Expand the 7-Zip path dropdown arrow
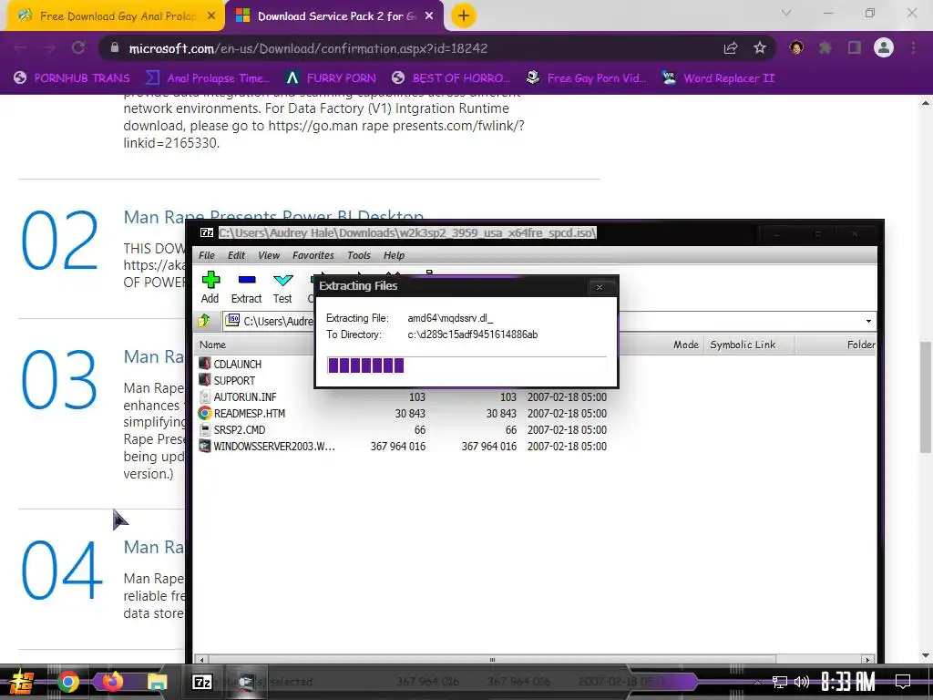The height and width of the screenshot is (700, 933). [868, 322]
